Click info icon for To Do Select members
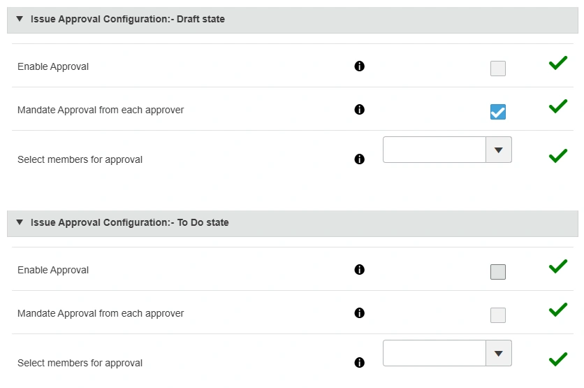Screen dimensions: 584x388 [x=360, y=363]
